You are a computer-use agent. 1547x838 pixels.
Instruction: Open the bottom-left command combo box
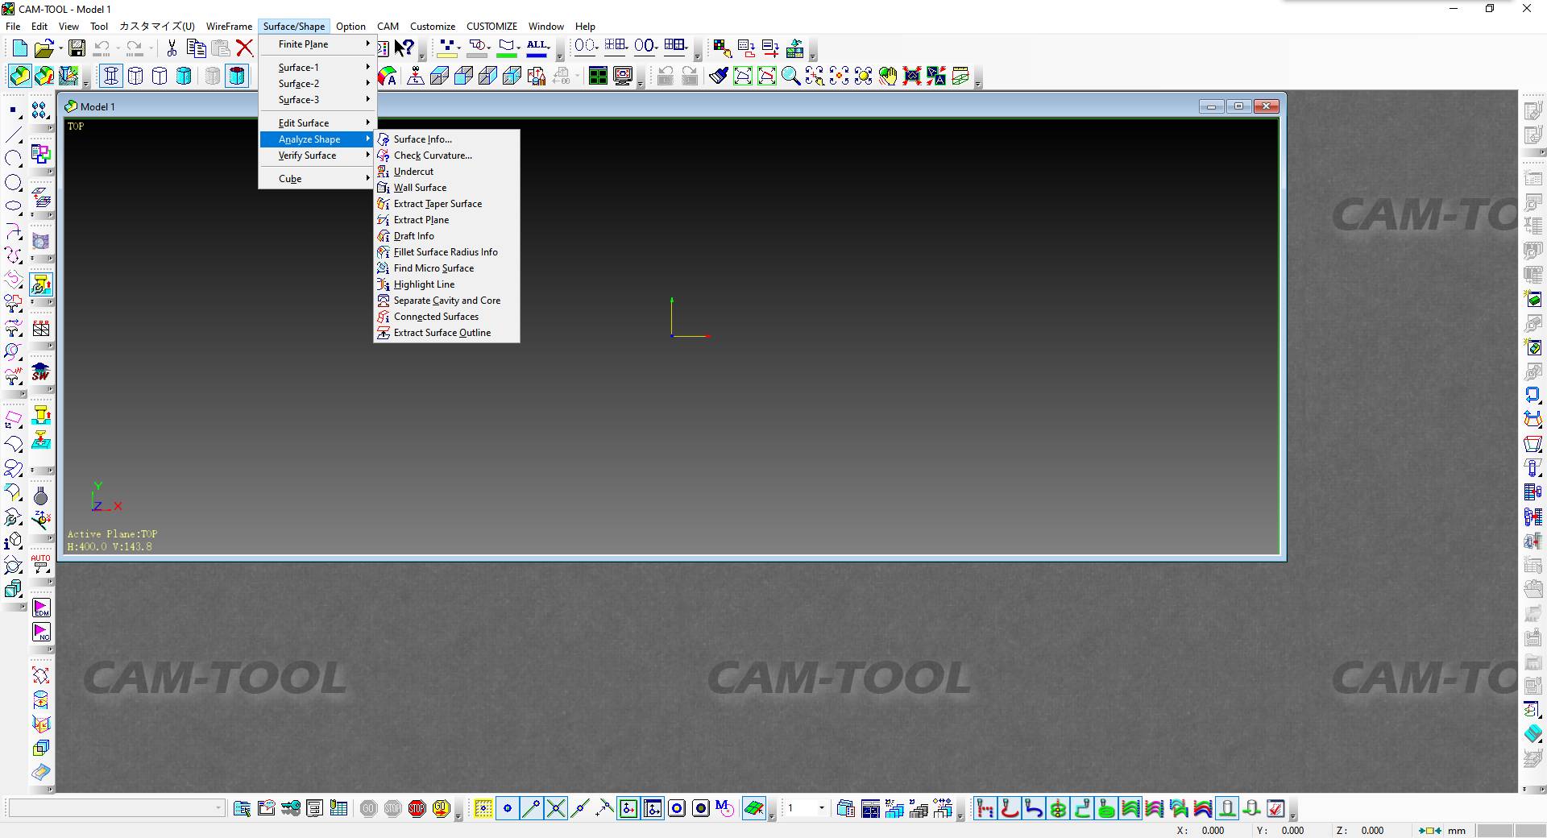[x=116, y=808]
